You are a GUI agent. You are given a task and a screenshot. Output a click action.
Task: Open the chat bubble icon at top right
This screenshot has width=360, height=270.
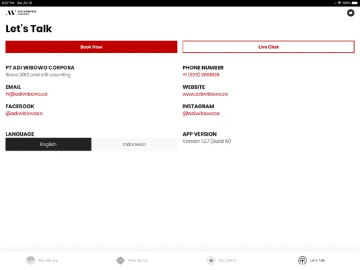click(350, 13)
